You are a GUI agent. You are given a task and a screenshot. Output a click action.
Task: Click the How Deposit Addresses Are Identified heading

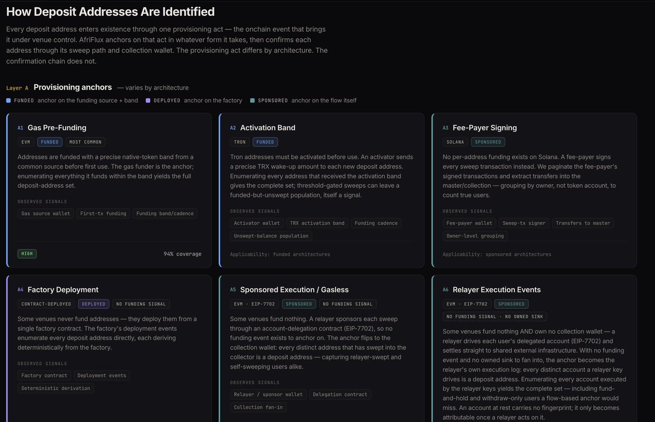coord(110,11)
